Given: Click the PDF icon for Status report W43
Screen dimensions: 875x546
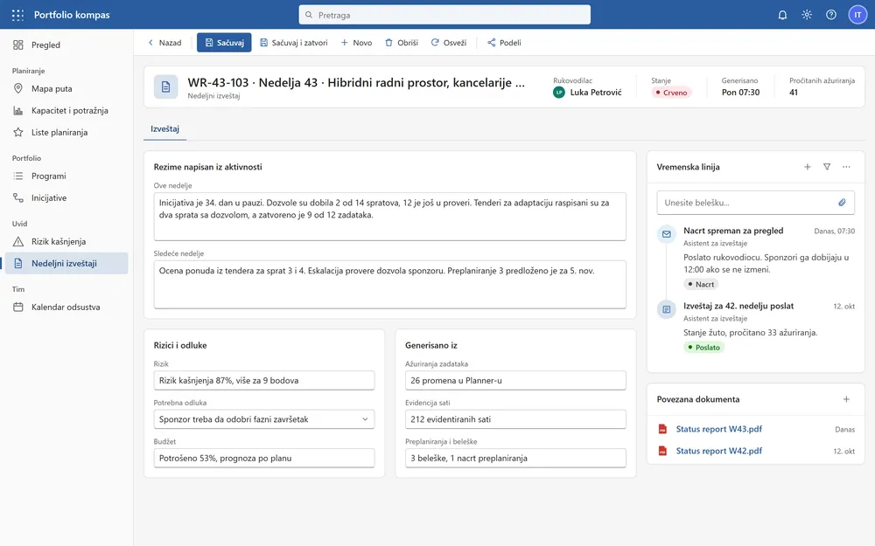Looking at the screenshot, I should click(x=662, y=429).
